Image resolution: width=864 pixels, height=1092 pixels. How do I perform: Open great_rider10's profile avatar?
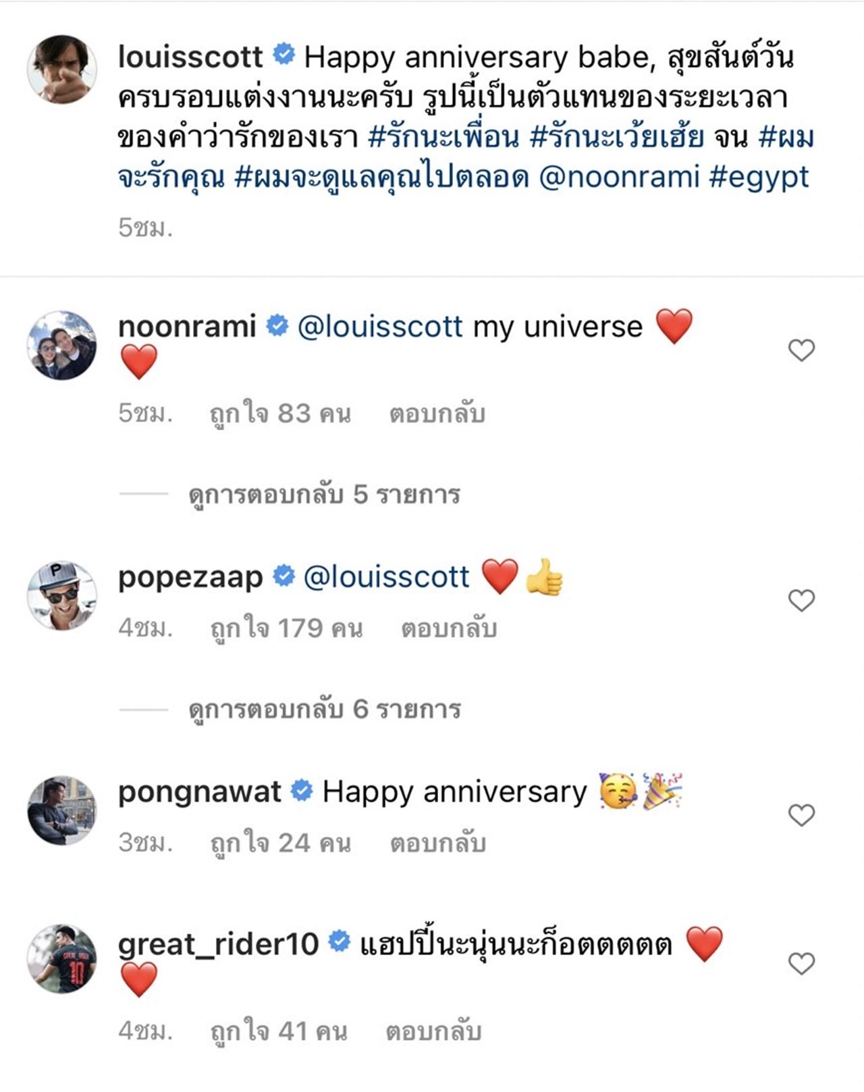[x=62, y=958]
